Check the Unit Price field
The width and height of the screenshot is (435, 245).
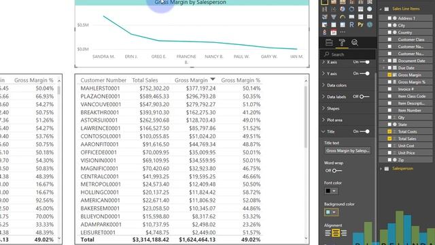pos(389,152)
